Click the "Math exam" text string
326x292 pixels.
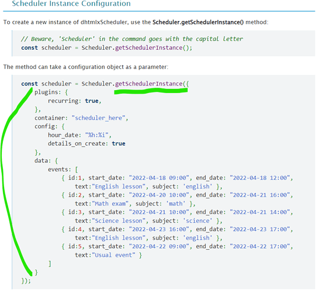click(110, 204)
